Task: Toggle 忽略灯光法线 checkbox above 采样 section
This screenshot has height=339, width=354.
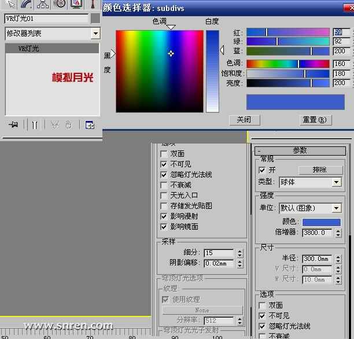Action: coord(164,175)
